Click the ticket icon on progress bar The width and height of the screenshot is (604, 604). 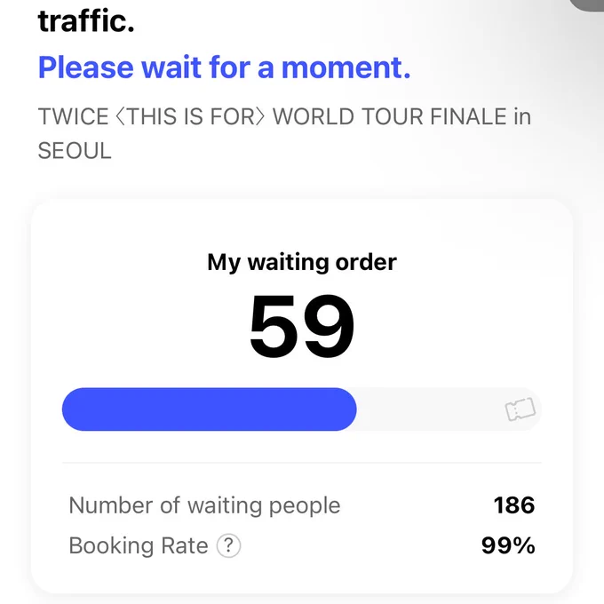click(x=520, y=409)
